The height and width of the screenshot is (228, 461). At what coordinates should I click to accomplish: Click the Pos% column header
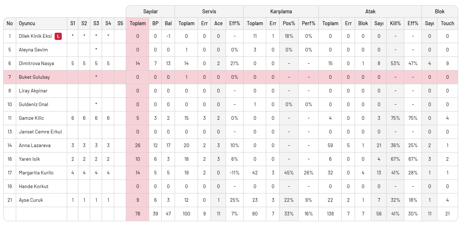coord(289,23)
